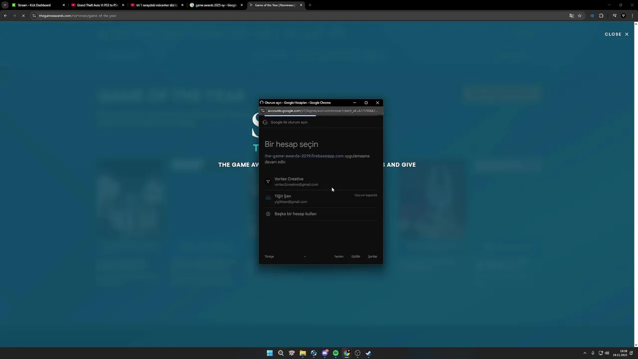This screenshot has height=359, width=638.
Task: Click the Vortex Creative avatar icon
Action: click(268, 181)
